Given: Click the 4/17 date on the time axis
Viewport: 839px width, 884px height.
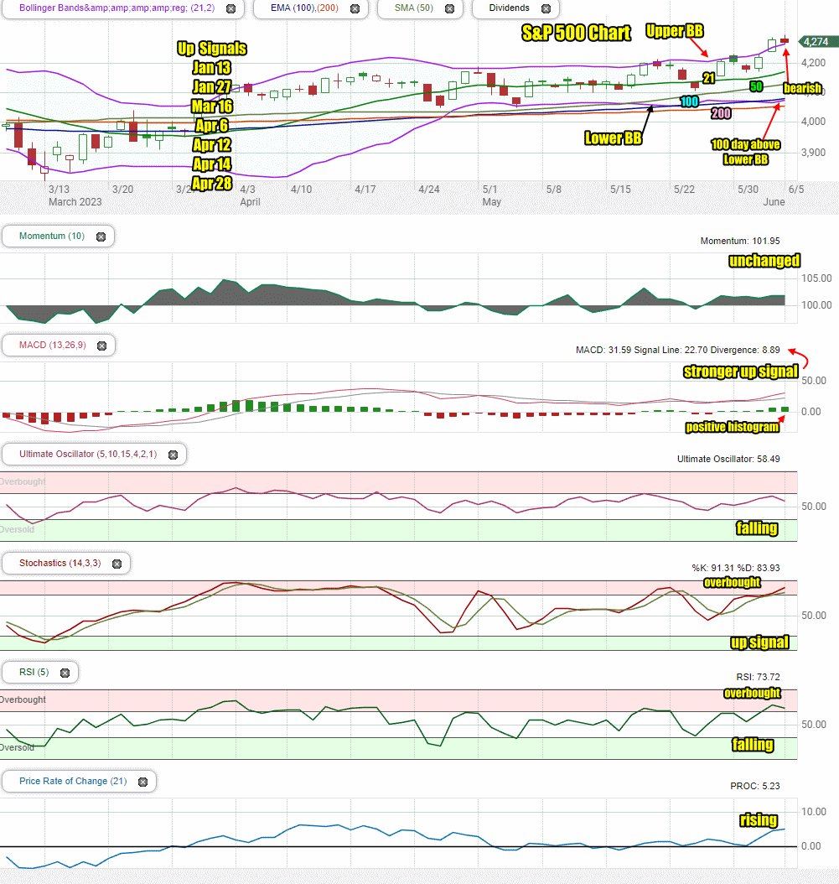Looking at the screenshot, I should tap(365, 190).
